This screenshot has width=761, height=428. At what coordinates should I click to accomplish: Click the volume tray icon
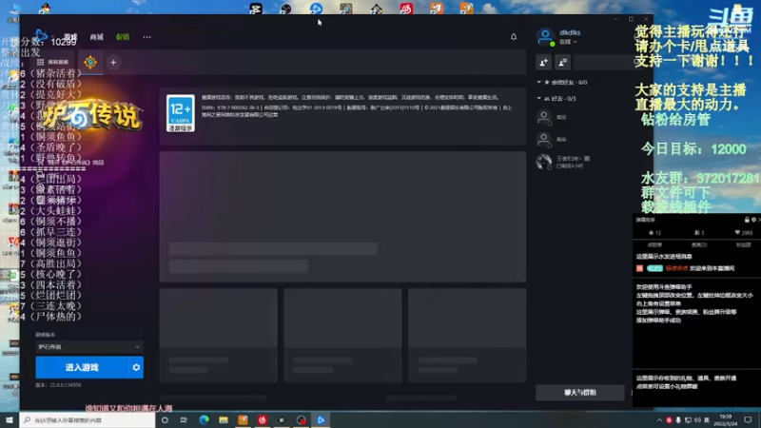(x=697, y=420)
